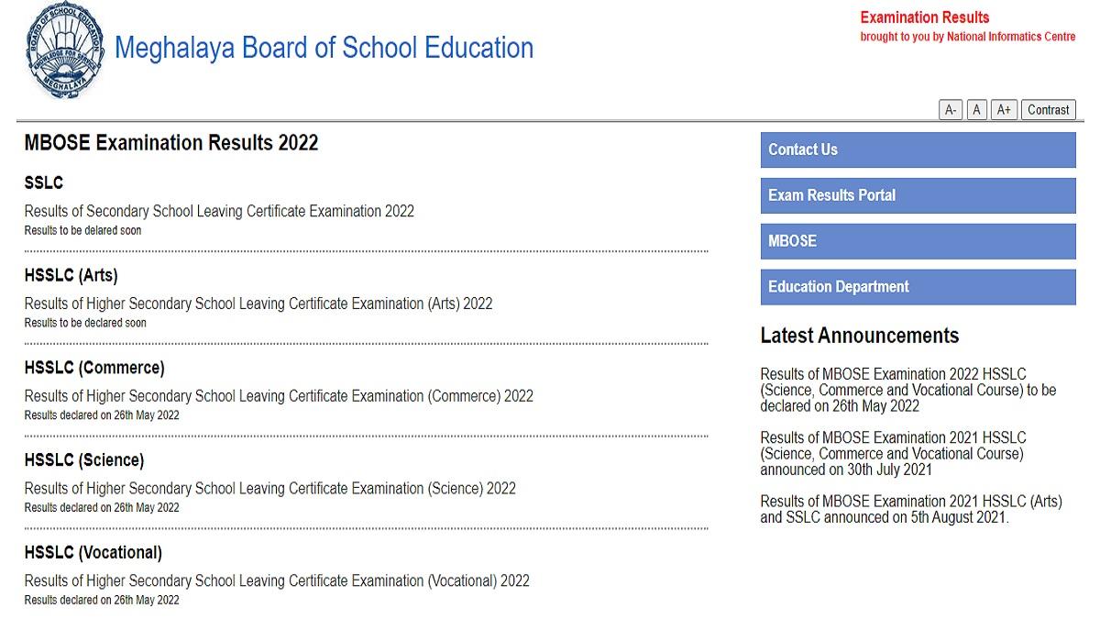Open the Exam Results Portal

click(917, 195)
